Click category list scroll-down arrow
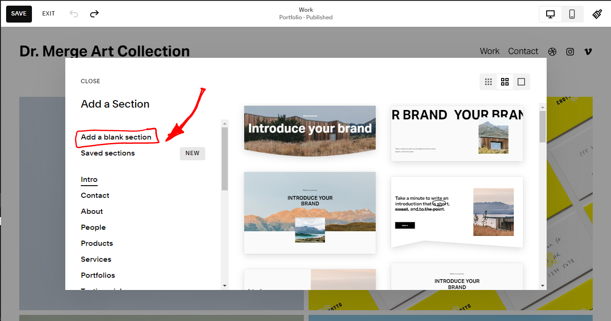 coord(224,285)
